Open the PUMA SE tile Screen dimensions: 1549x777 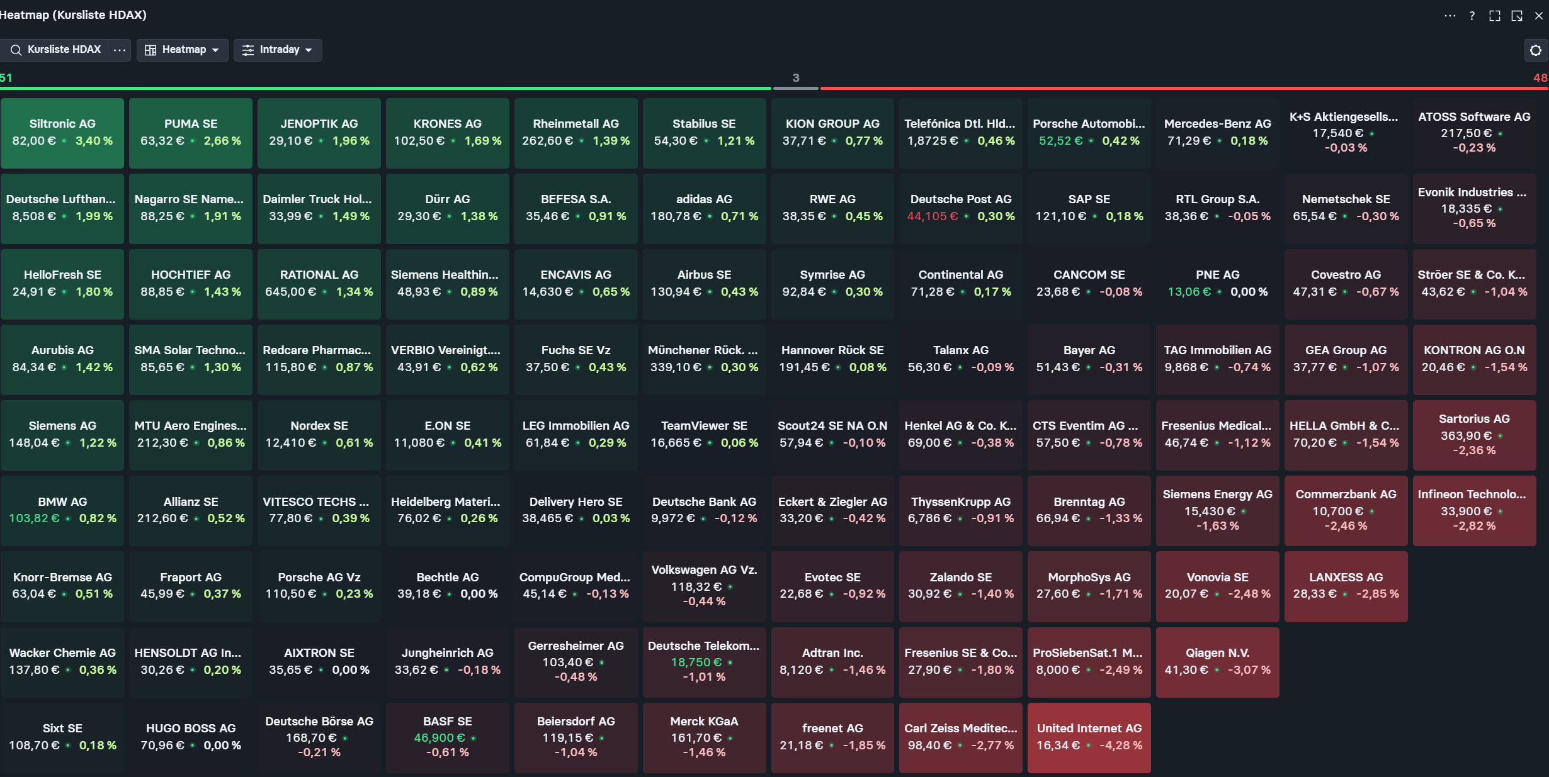pyautogui.click(x=191, y=133)
